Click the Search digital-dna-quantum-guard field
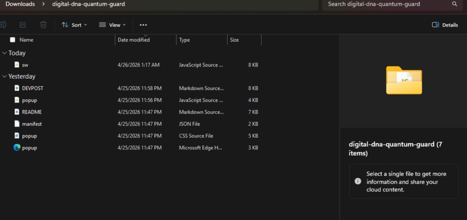Viewport: 467px width, 220px height. 393,5
